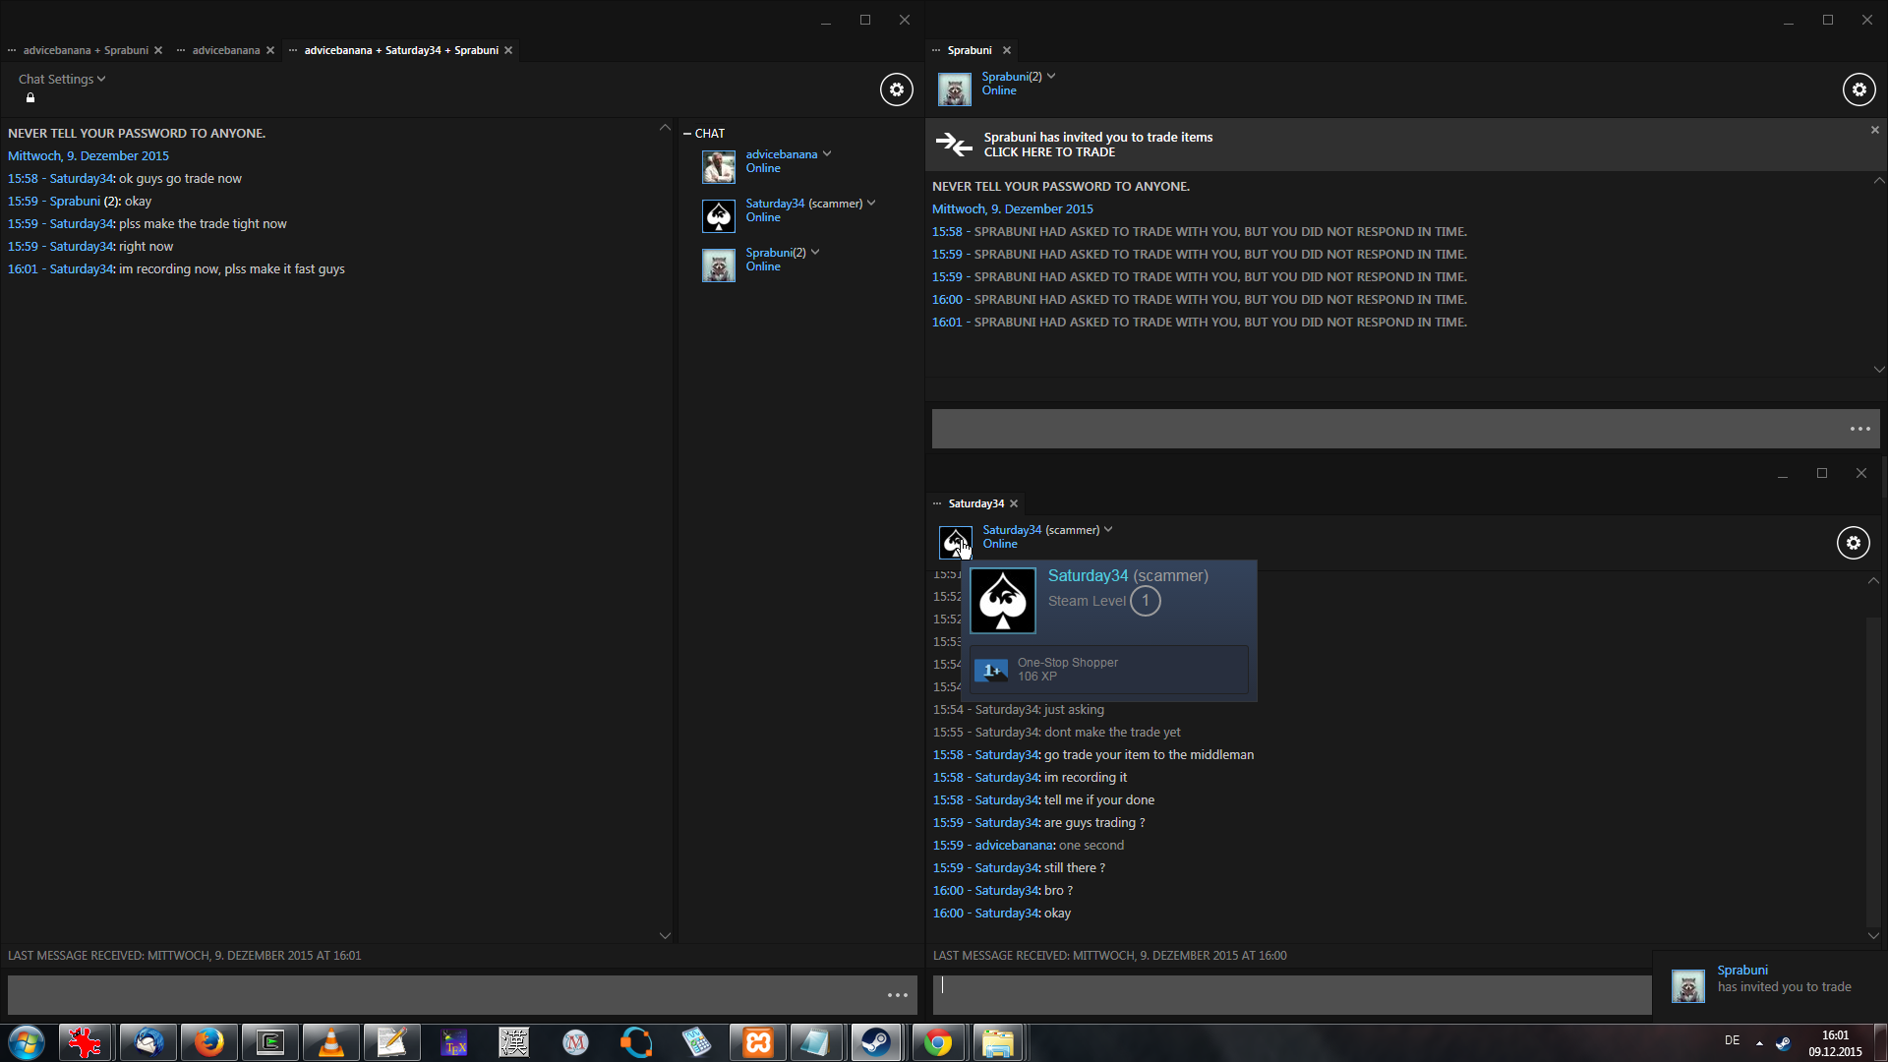Open Saturday34 (scammer) dropdown in member list
The height and width of the screenshot is (1062, 1888).
coord(871,204)
